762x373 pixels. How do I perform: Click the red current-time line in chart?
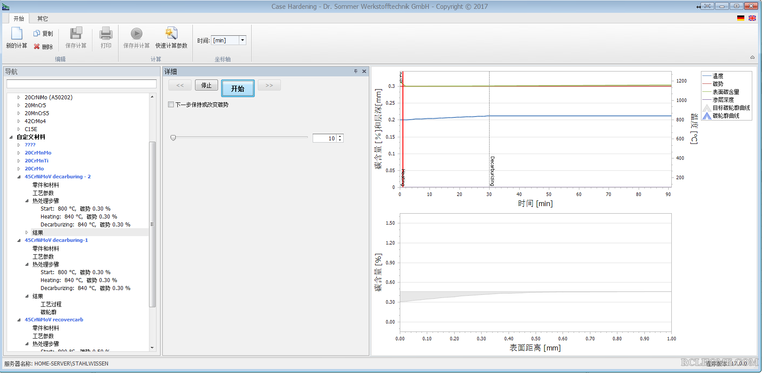pyautogui.click(x=403, y=129)
